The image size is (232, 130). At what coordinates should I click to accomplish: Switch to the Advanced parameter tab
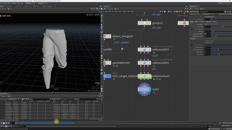coord(208,22)
